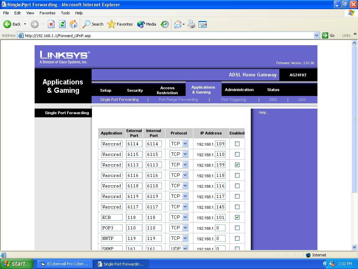
Task: Enable the Warcraf 6119 forwarding checkbox
Action: [237, 196]
